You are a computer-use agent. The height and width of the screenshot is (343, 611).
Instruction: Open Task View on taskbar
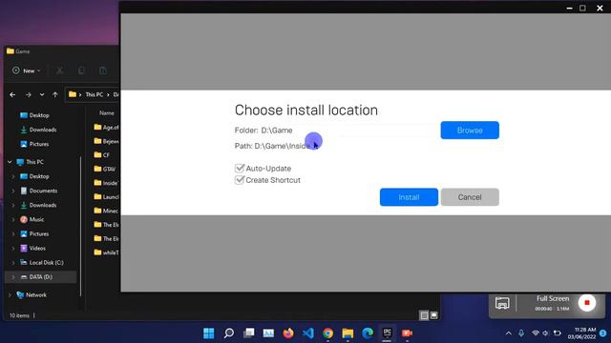tap(248, 333)
